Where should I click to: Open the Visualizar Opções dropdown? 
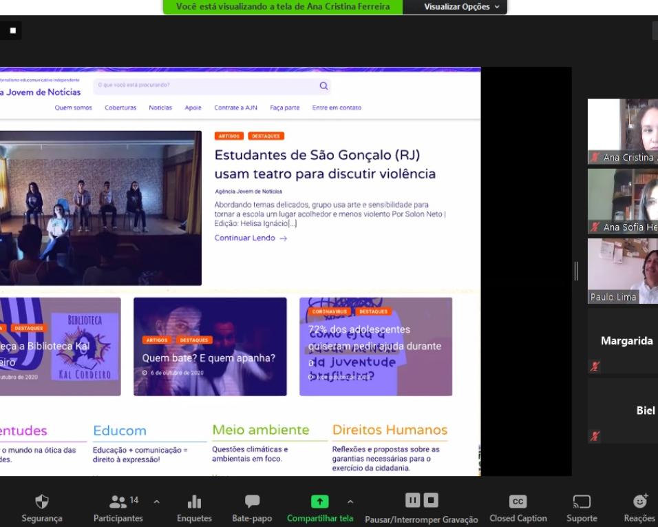coord(462,7)
